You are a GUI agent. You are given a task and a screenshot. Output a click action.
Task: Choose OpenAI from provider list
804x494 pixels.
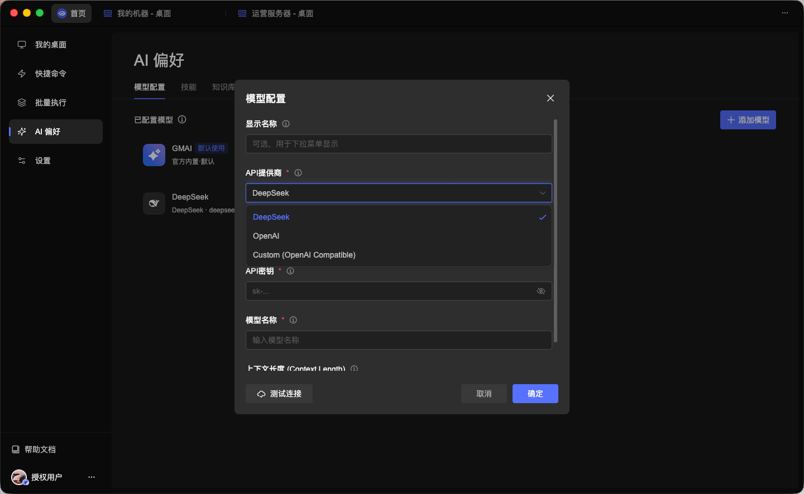(x=399, y=236)
